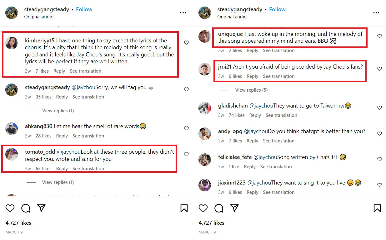Open more options menu in right panel header

(x=376, y=13)
